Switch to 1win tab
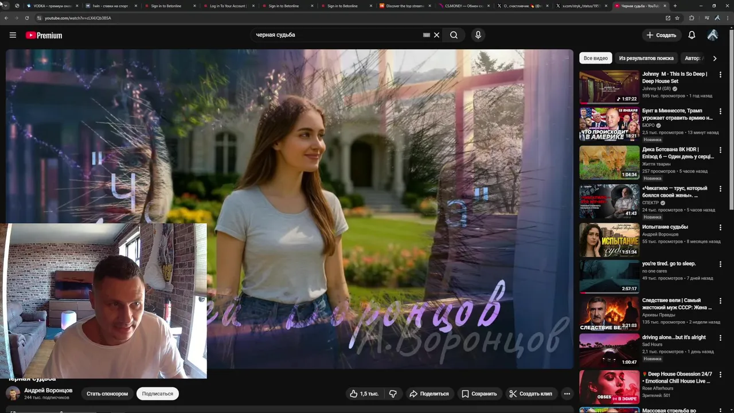 111,6
